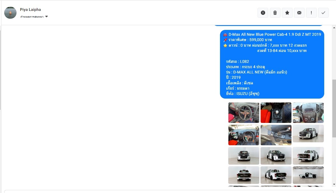Viewport: 336px width, 193px height.
Task: Click the year 2019 line in message
Action: [x=233, y=77]
